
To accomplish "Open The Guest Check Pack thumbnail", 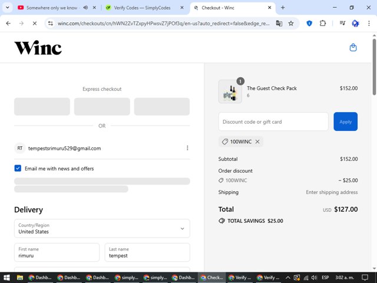I will (230, 92).
